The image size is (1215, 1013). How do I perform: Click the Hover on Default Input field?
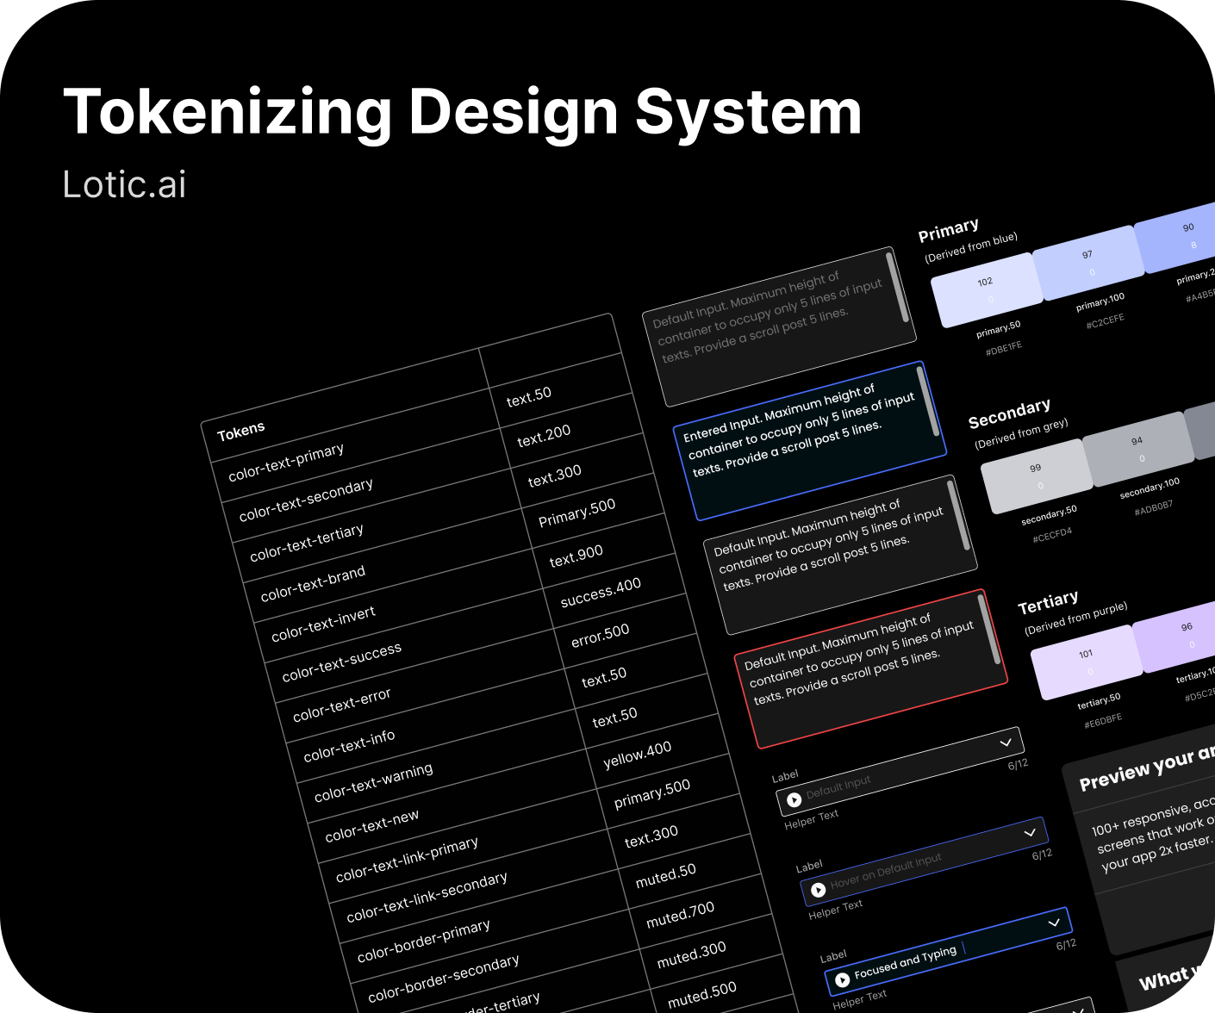[x=924, y=861]
